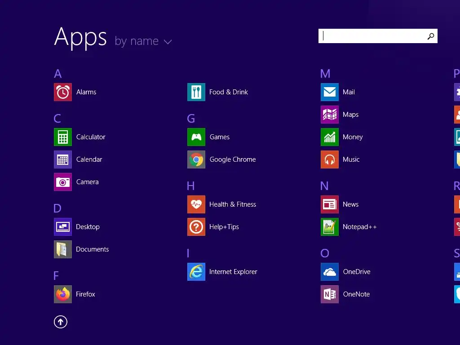460x345 pixels.
Task: Click the 'Help+Tips' label text
Action: coord(224,227)
